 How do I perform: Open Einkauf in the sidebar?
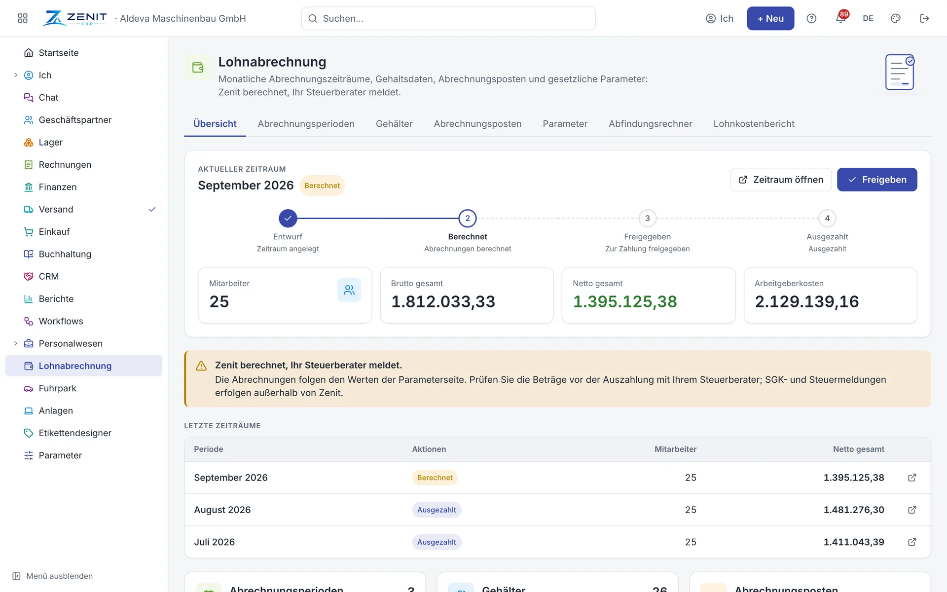[84, 232]
